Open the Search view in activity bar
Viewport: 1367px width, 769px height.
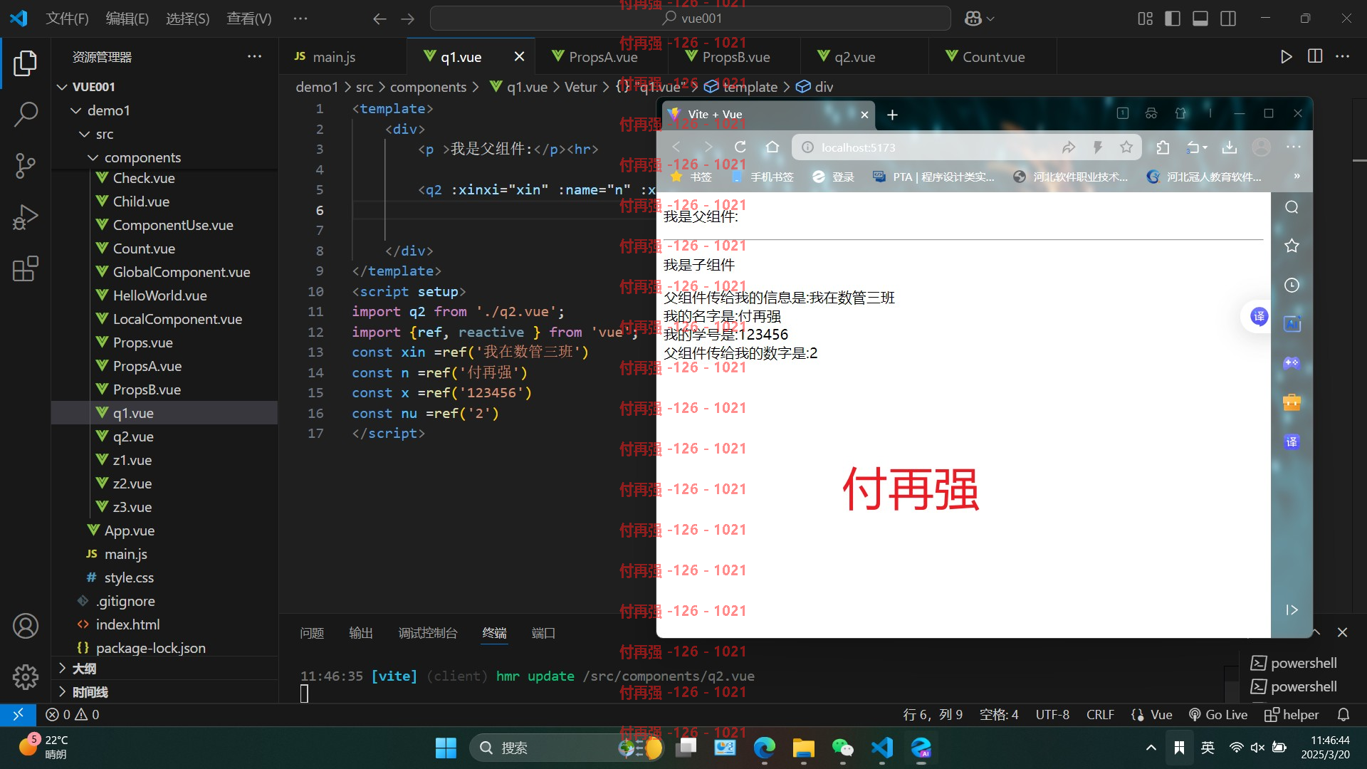coord(26,114)
